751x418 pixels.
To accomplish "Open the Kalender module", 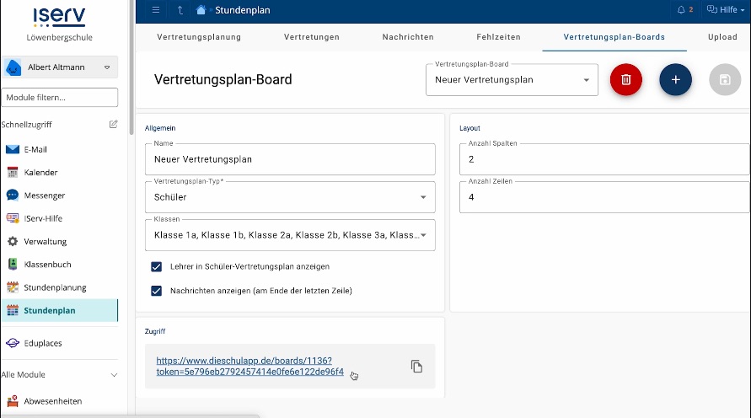I will [x=59, y=173].
